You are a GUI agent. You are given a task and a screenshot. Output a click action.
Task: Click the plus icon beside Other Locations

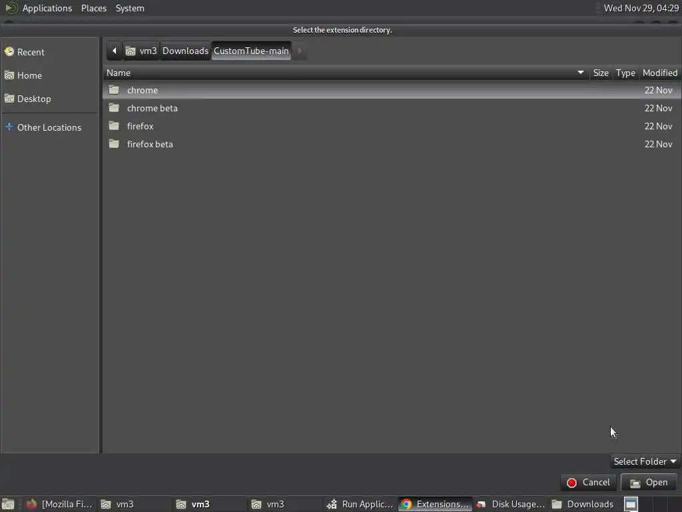coord(9,127)
